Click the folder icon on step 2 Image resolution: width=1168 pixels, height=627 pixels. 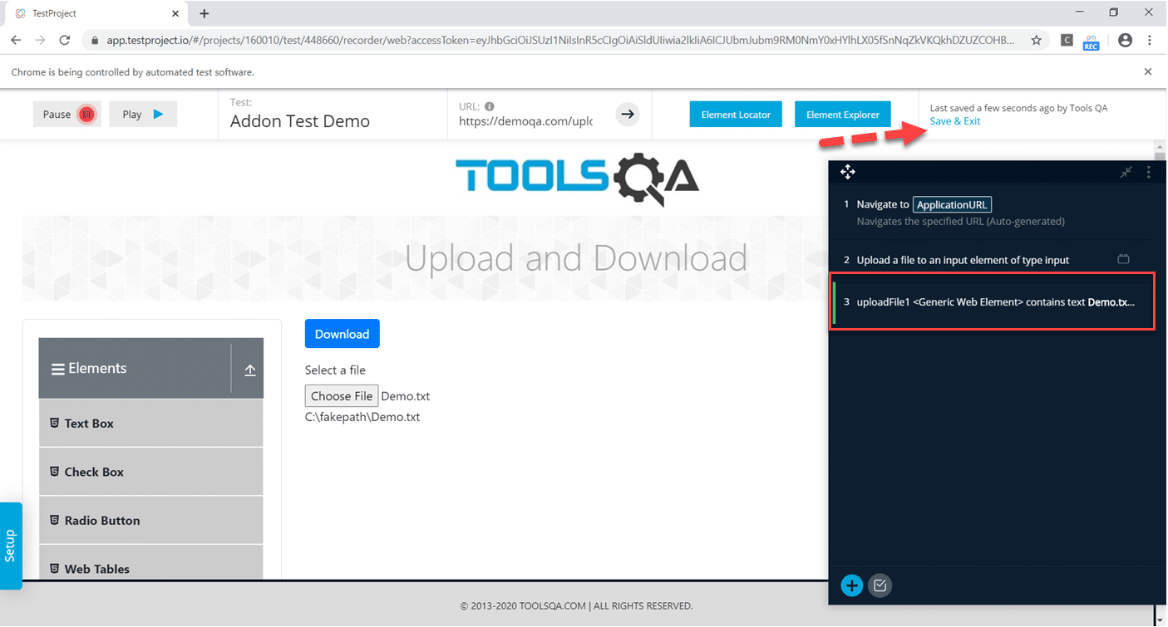(1123, 259)
